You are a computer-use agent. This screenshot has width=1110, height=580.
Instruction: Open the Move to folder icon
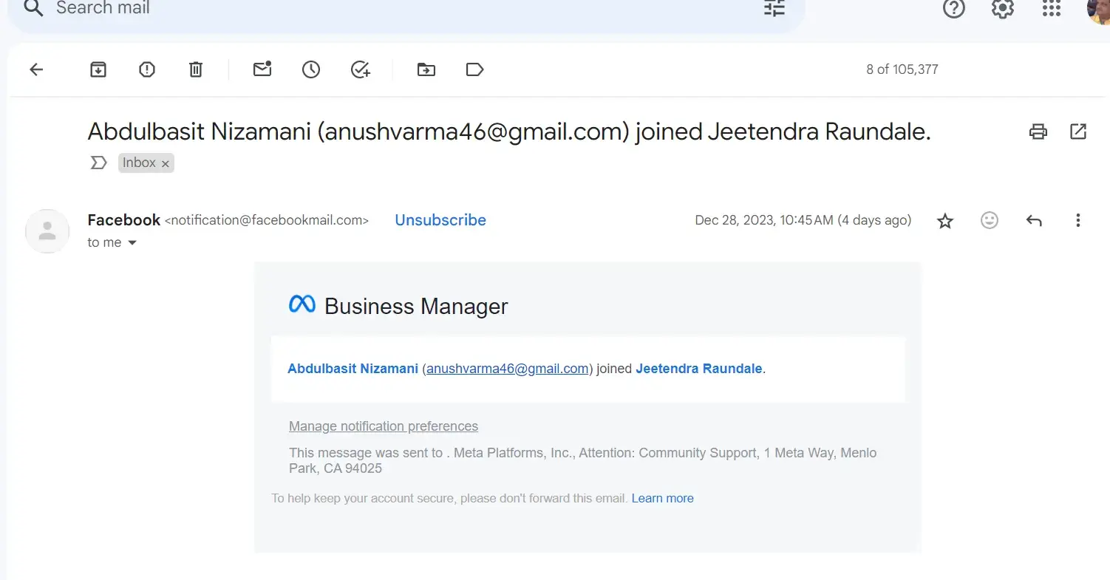[x=426, y=69]
